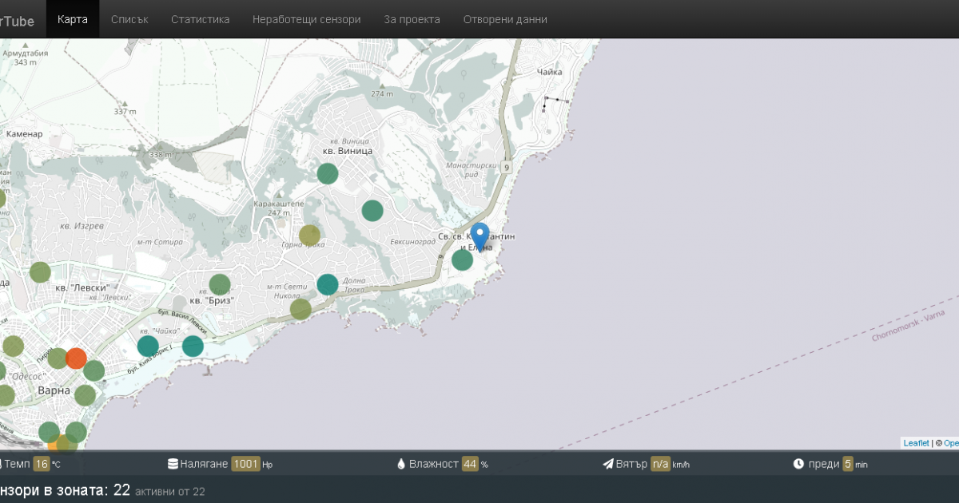Image resolution: width=959 pixels, height=503 pixels.
Task: Click the pressure value 1001
Action: [x=246, y=464]
